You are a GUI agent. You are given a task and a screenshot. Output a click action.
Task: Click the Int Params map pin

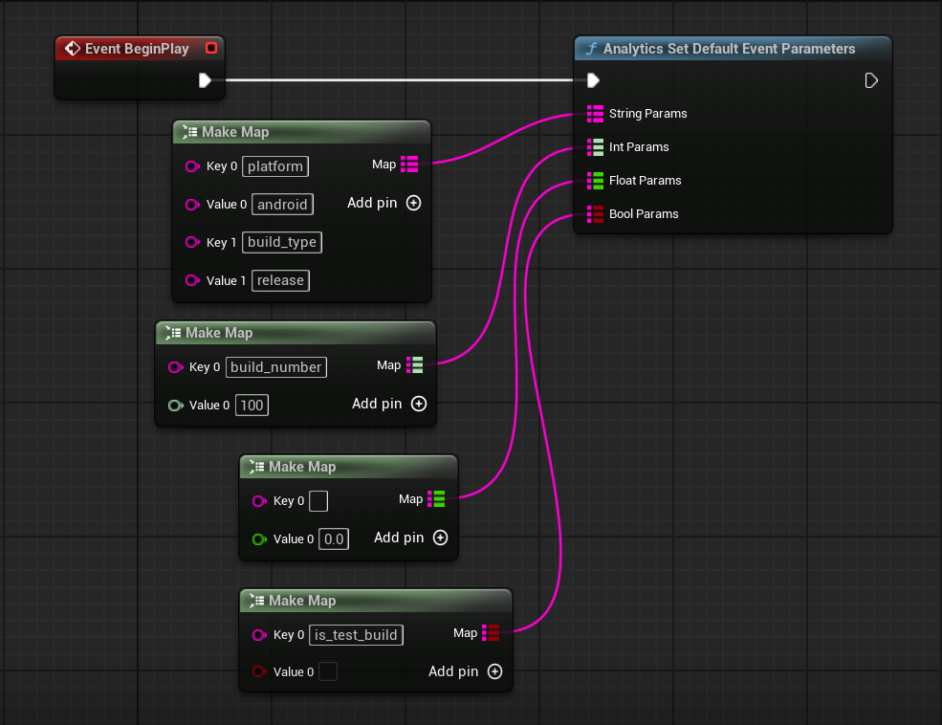click(595, 147)
